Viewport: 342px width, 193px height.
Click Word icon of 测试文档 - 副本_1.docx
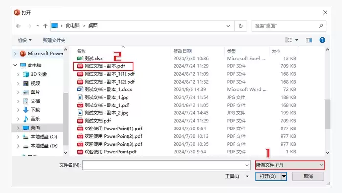pyautogui.click(x=80, y=89)
